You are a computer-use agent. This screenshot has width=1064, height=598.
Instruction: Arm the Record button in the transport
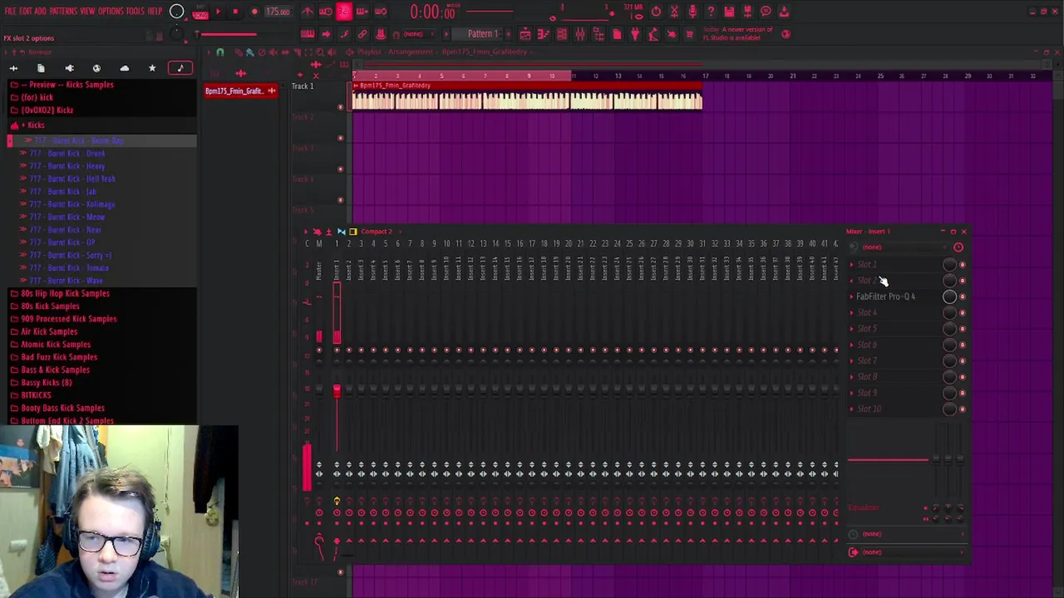point(254,12)
